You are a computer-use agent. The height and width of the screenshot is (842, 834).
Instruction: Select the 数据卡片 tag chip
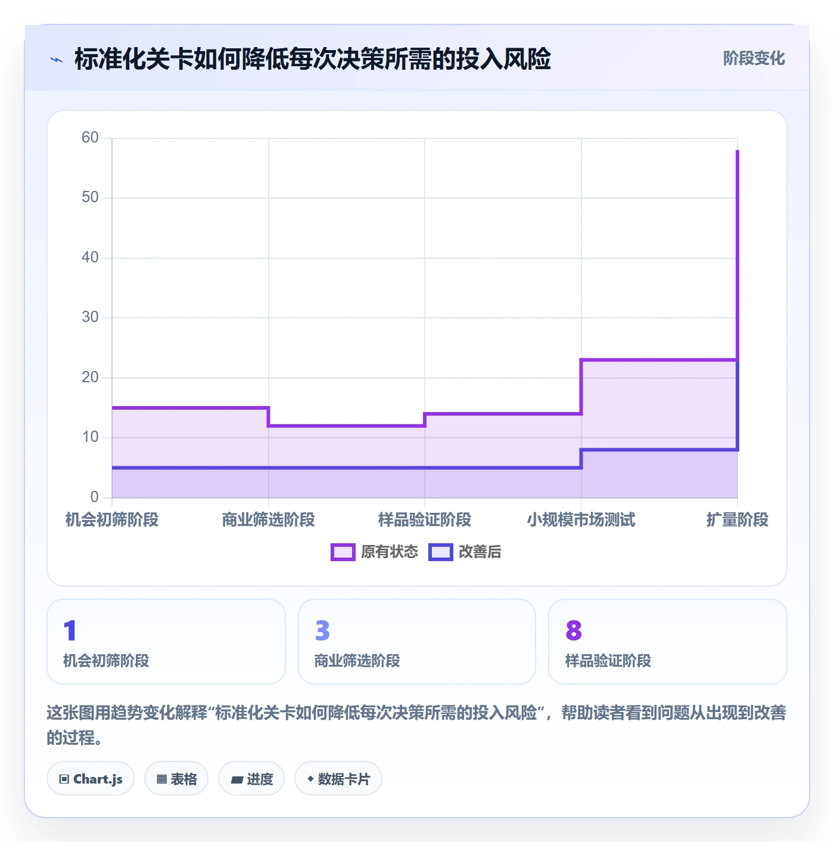(x=338, y=778)
